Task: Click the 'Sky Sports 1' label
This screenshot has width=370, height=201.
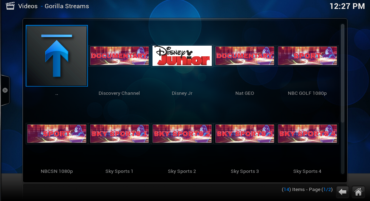Action: pos(119,171)
